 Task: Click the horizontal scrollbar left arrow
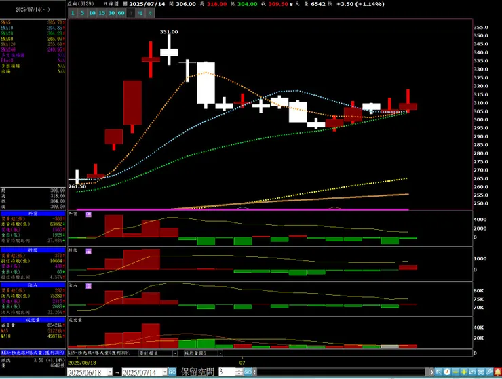pos(254,372)
